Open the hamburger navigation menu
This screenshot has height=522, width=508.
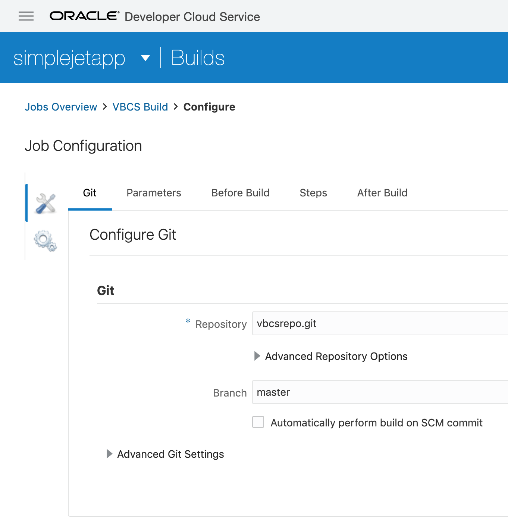[x=25, y=16]
